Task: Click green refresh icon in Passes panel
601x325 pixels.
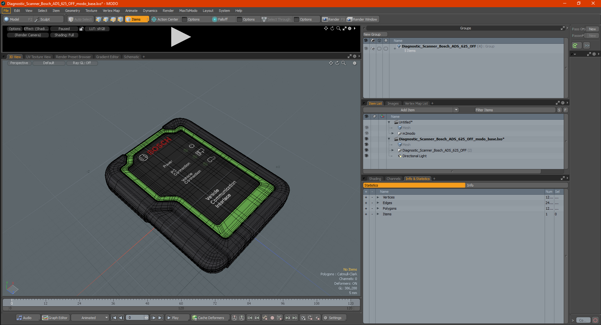Action: [x=575, y=46]
